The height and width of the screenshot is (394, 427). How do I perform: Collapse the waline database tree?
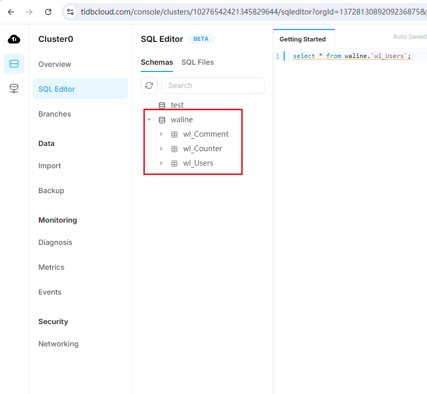point(149,120)
